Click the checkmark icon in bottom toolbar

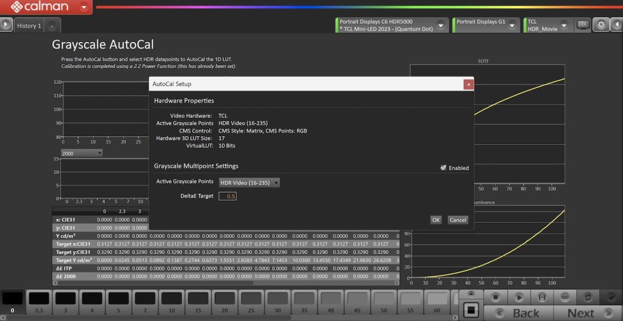(x=611, y=296)
